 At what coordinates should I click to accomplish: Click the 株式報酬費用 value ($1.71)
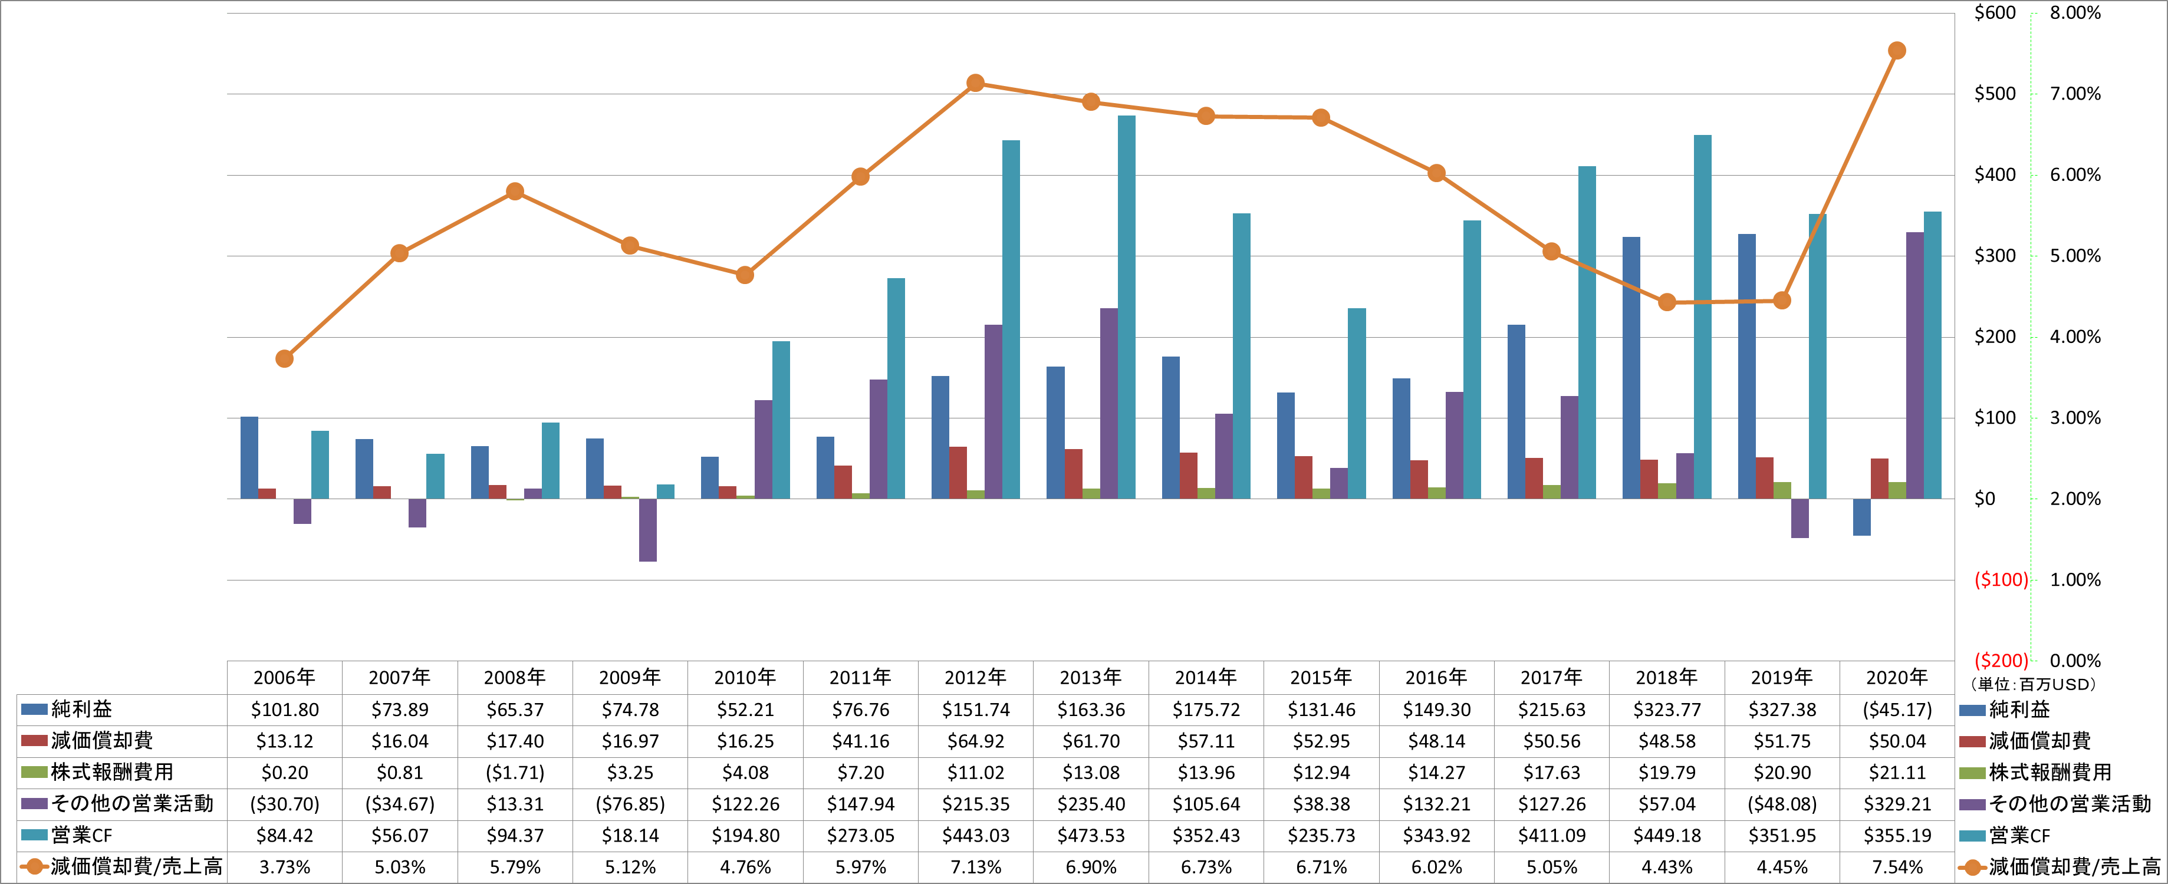coord(515,772)
